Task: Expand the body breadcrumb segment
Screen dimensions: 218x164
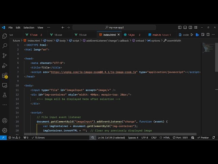Action: pyautogui.click(x=63, y=41)
